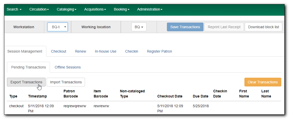Open the In-house Use tab
289x119 pixels.
pyautogui.click(x=106, y=51)
